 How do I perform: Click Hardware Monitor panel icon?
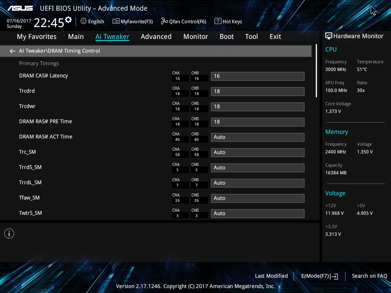tap(329, 36)
